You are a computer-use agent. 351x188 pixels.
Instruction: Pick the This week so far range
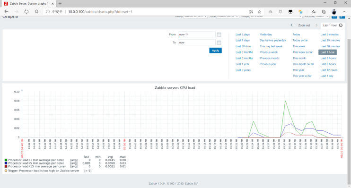[303, 52]
